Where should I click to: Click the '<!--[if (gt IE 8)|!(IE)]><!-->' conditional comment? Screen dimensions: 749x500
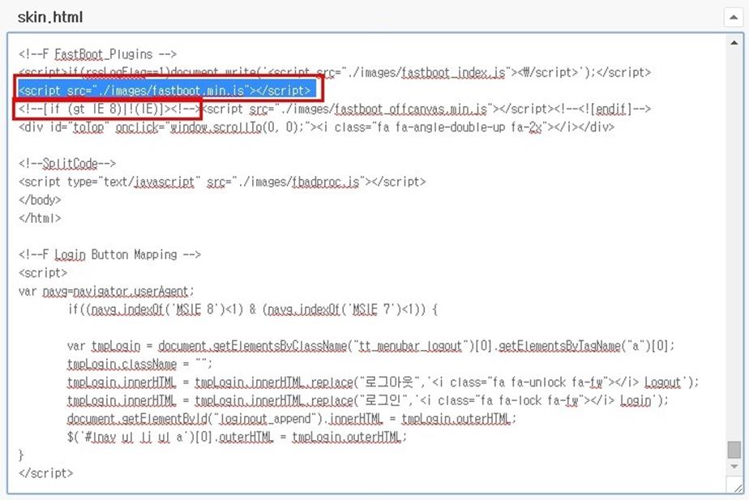click(109, 109)
